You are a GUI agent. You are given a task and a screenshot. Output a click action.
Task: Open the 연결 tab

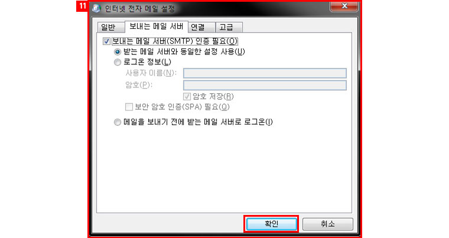pyautogui.click(x=201, y=27)
